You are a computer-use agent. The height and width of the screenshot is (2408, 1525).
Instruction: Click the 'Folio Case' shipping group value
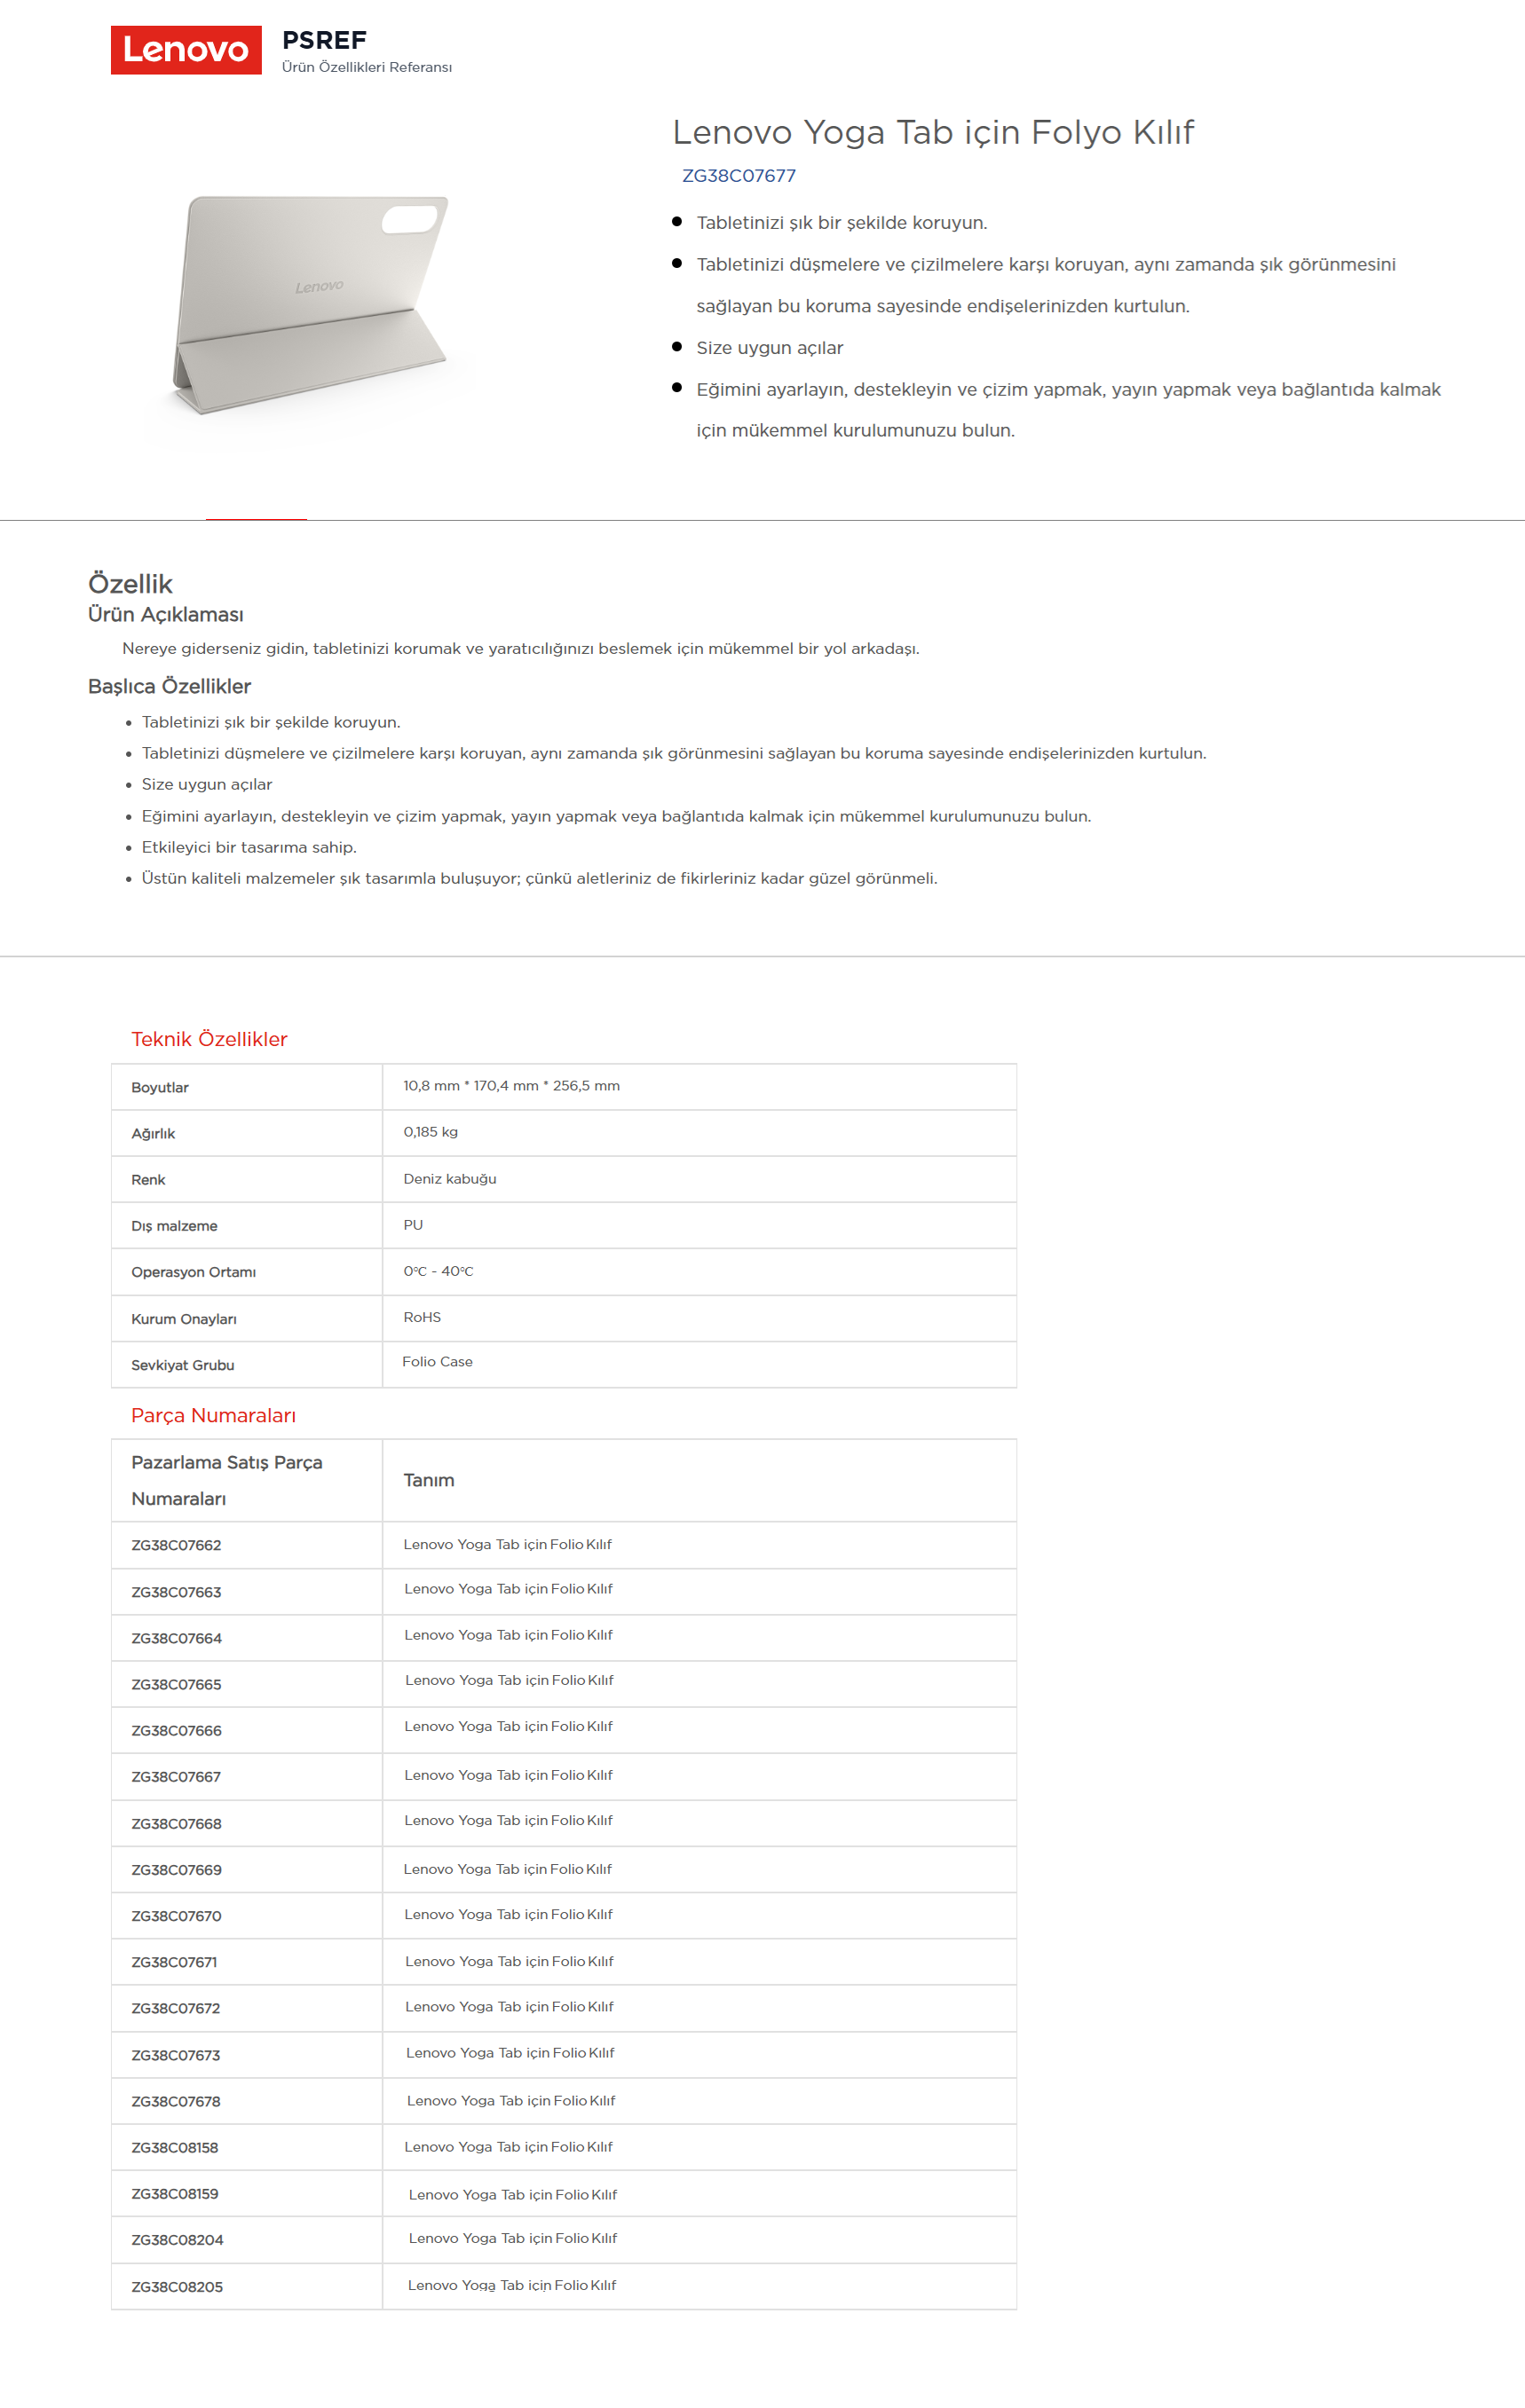click(x=438, y=1362)
